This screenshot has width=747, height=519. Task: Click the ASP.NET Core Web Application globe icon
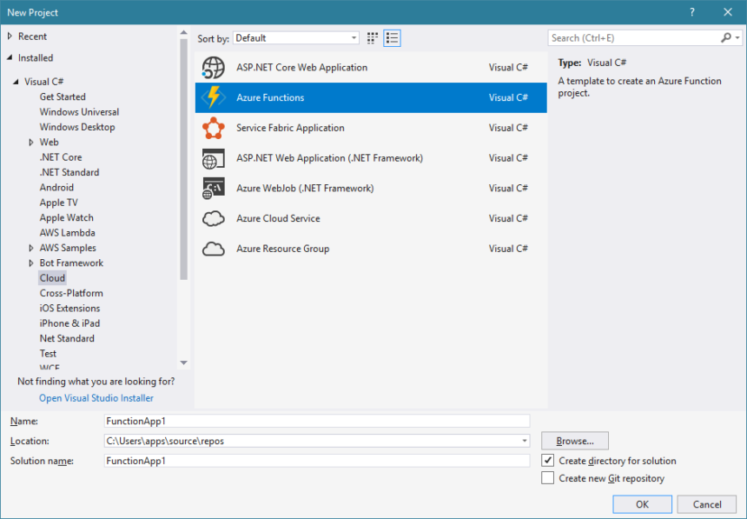(213, 68)
